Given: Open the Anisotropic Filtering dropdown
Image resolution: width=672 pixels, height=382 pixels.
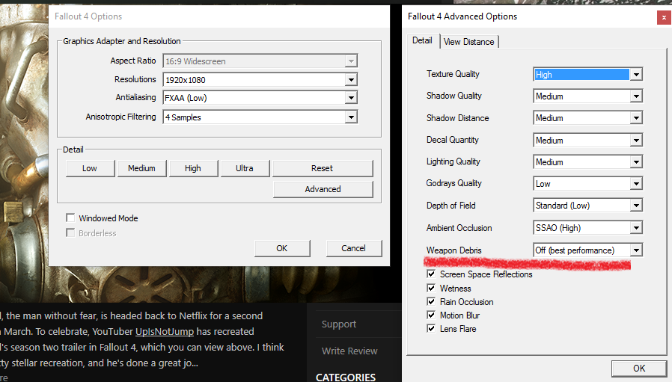Looking at the screenshot, I should tap(260, 117).
